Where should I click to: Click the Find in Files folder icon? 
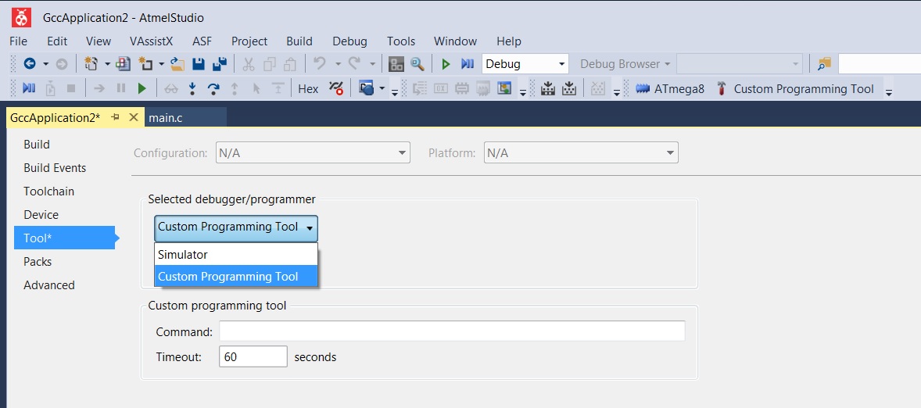(x=825, y=64)
